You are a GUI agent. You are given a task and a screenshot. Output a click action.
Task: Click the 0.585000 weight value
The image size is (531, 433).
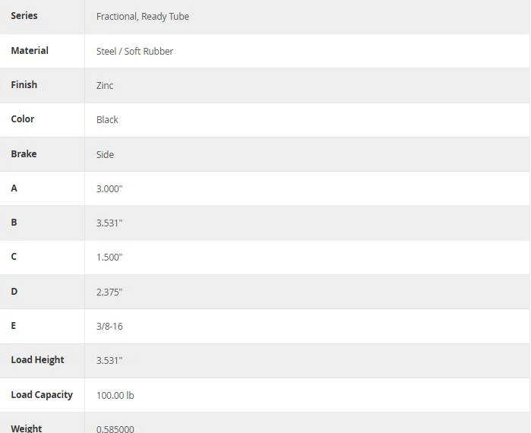(x=115, y=429)
